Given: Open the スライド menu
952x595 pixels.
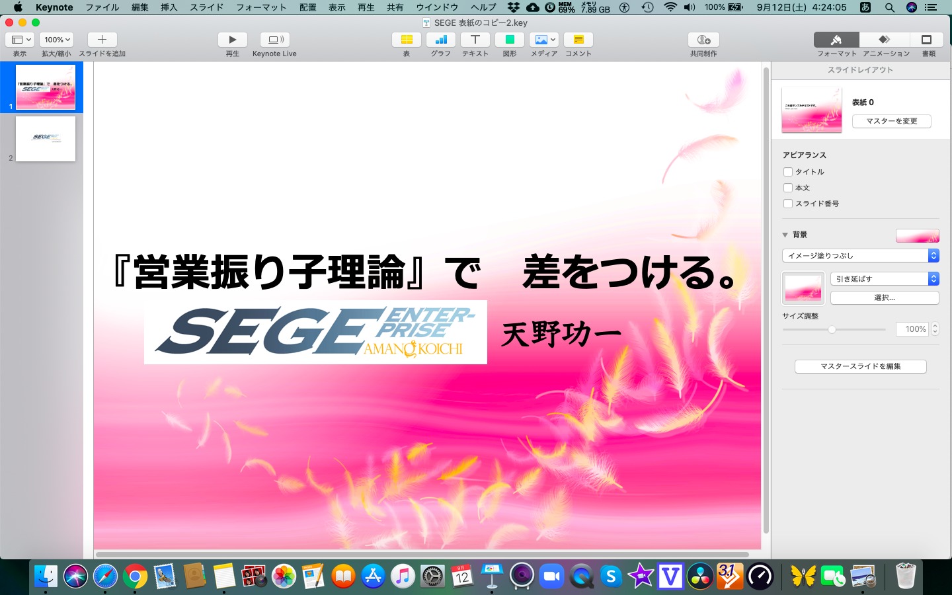Looking at the screenshot, I should pos(207,7).
